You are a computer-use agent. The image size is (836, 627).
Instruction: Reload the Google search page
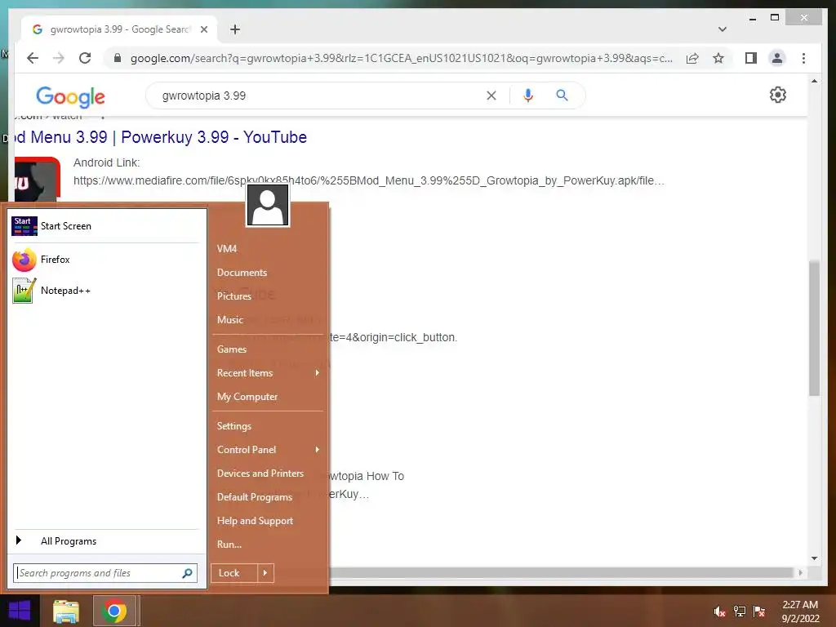(85, 58)
